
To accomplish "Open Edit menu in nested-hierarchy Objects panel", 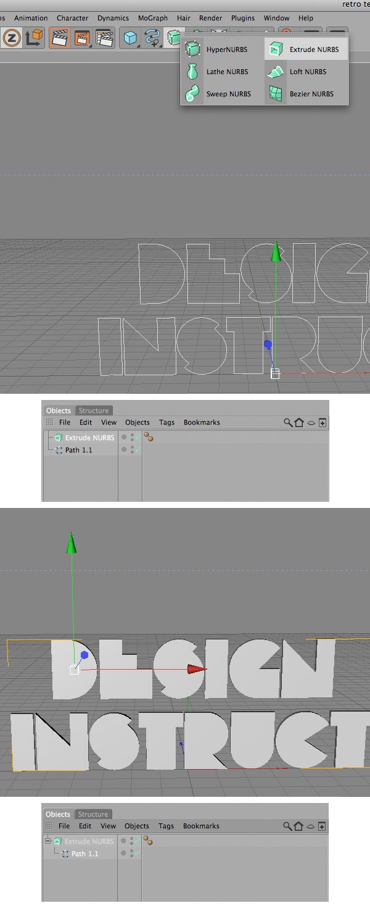I will point(85,826).
